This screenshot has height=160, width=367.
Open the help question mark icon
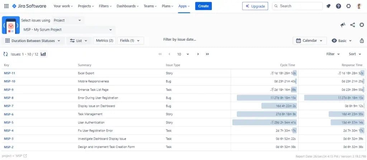coord(338,6)
